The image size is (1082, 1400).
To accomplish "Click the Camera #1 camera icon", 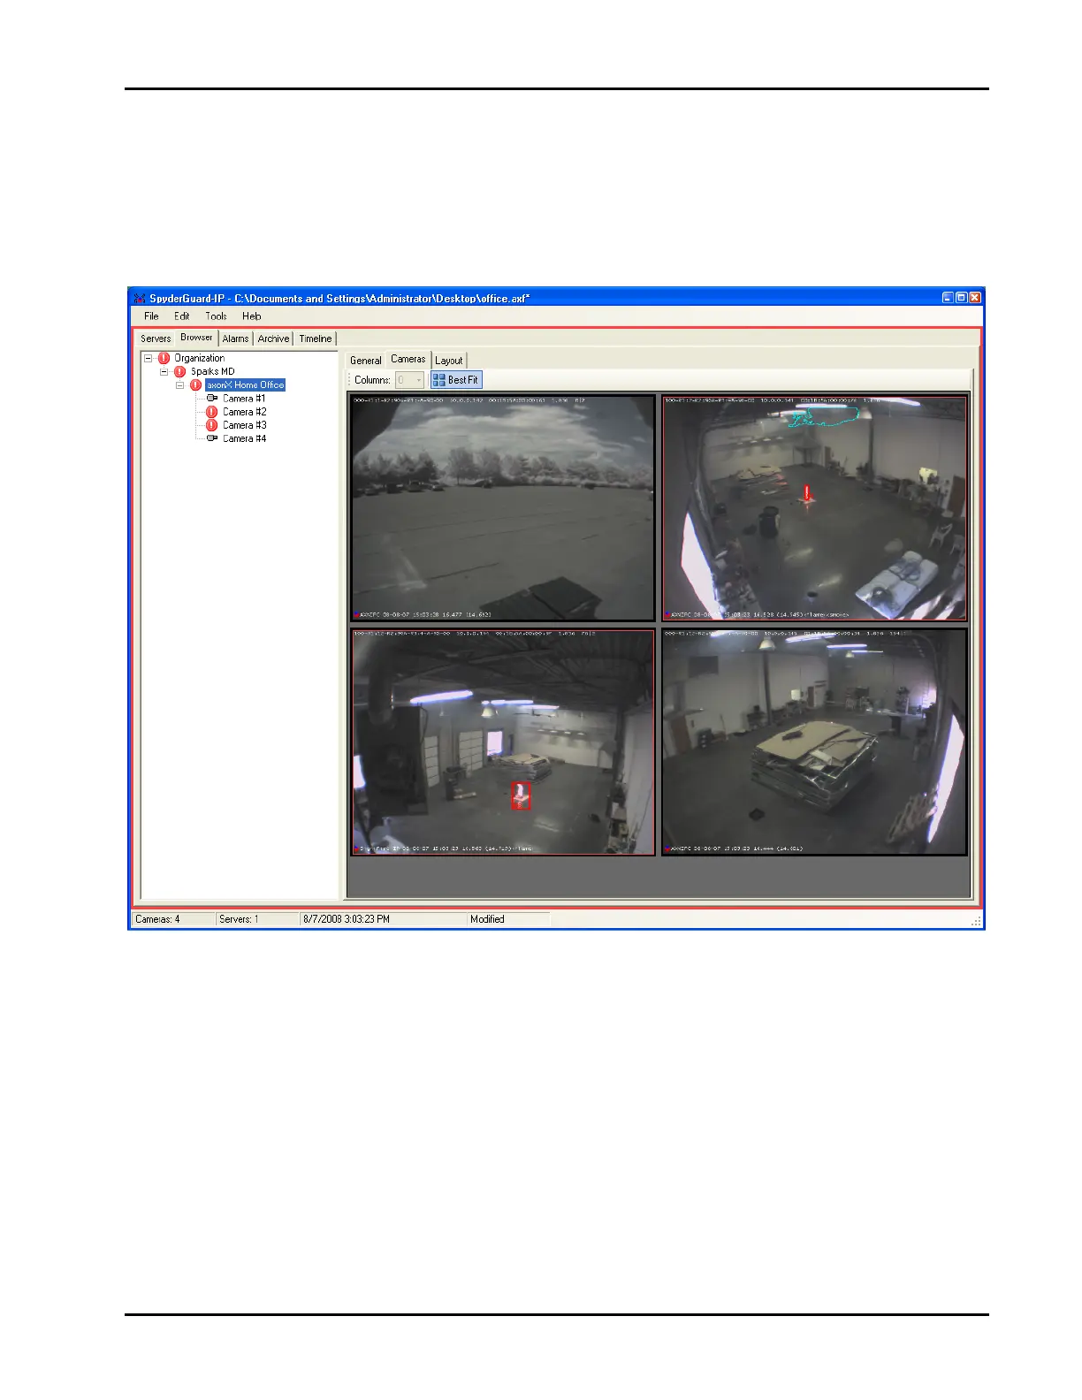I will (212, 399).
